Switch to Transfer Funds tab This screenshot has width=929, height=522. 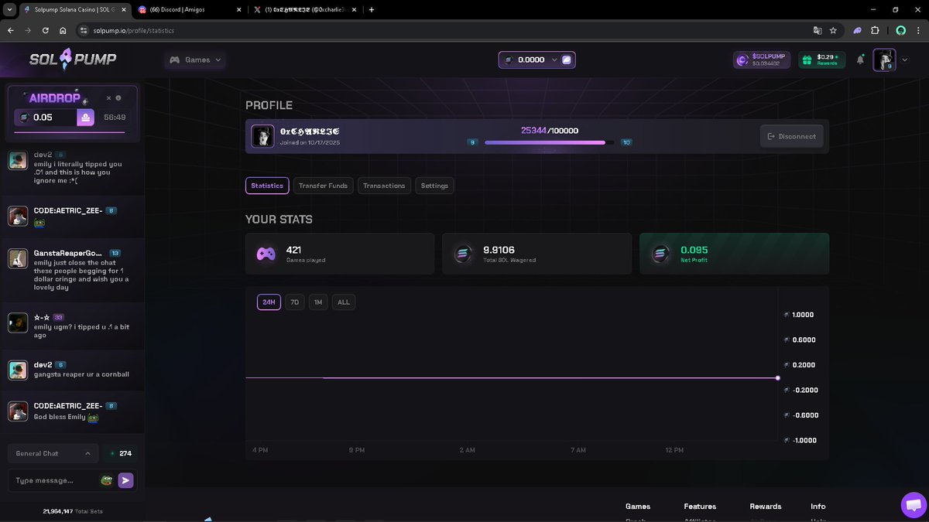pos(323,186)
